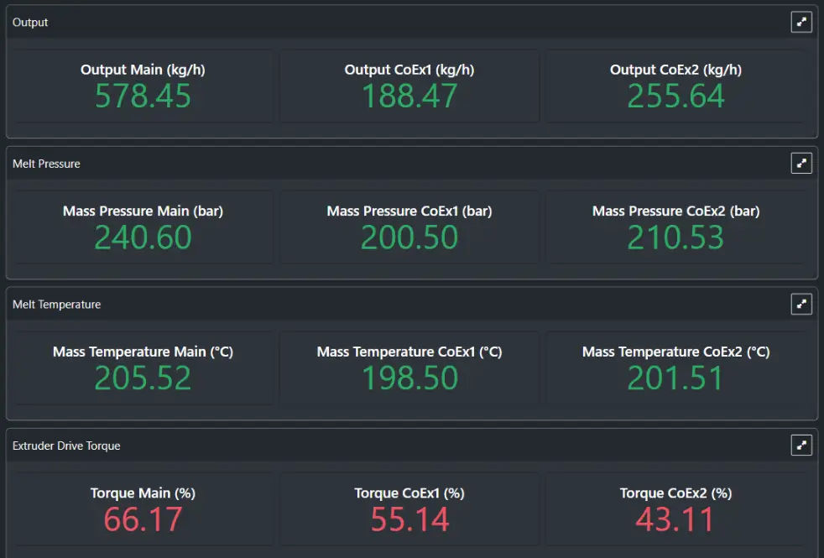Screen dimensions: 824x558
Task: Open the Output CoEx2 value 255.64
Action: click(675, 96)
